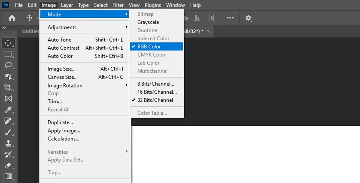Viewport: 360px width, 183px height.
Task: Click the Untitled document tab
Action: 31,32
